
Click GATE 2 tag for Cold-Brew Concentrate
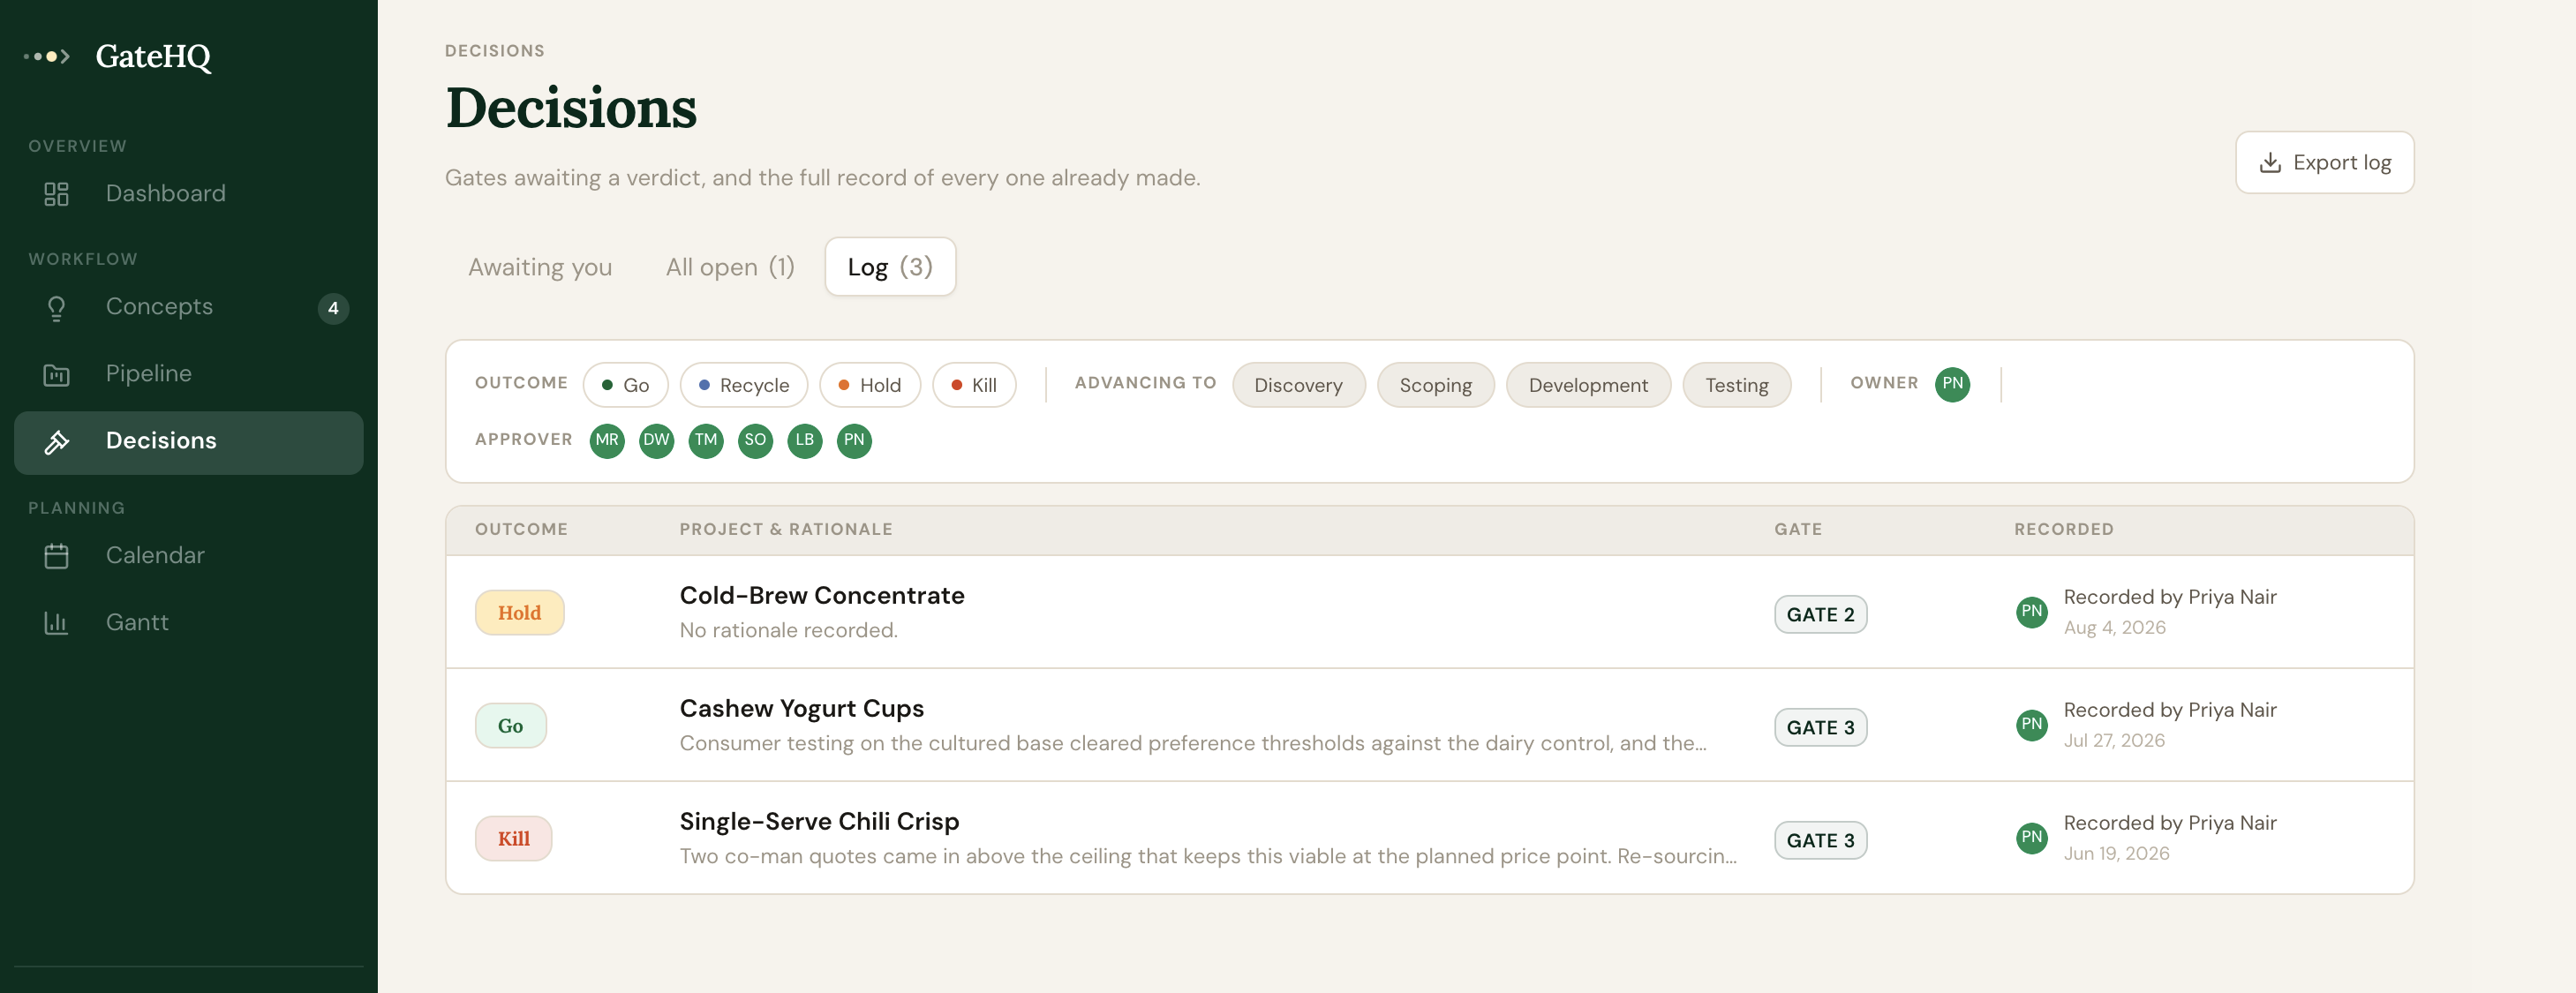1820,615
